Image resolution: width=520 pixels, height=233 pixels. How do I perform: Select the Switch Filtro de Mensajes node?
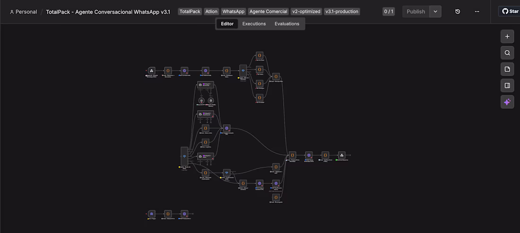coord(243,70)
